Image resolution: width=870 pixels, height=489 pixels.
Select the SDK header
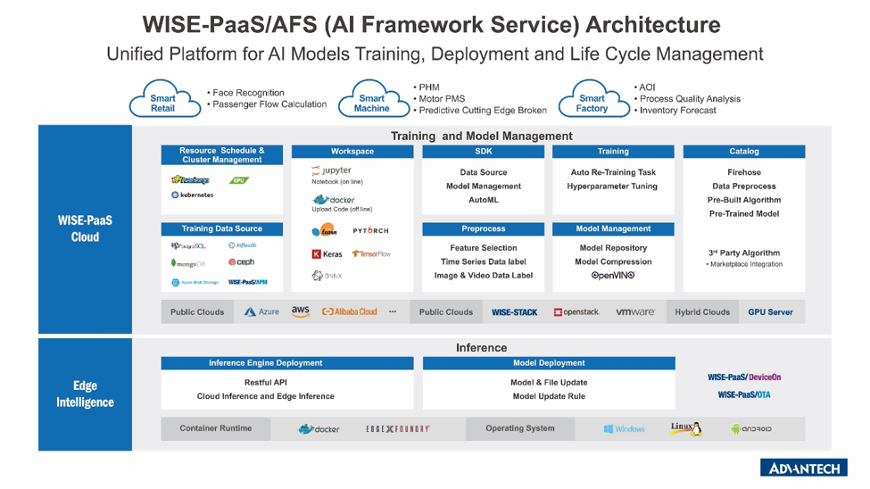click(484, 152)
